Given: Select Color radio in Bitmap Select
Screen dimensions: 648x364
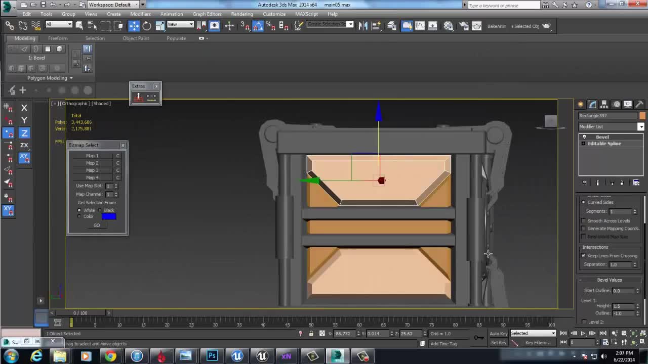Looking at the screenshot, I should (x=79, y=216).
